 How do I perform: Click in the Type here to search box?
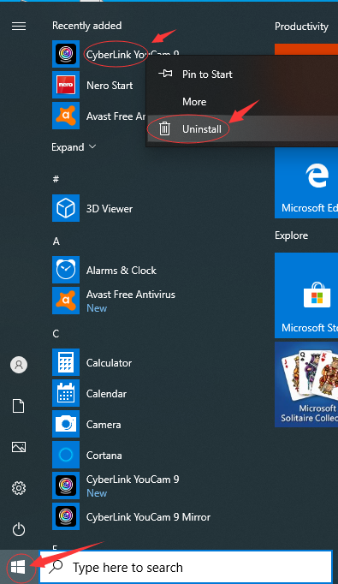tap(186, 567)
